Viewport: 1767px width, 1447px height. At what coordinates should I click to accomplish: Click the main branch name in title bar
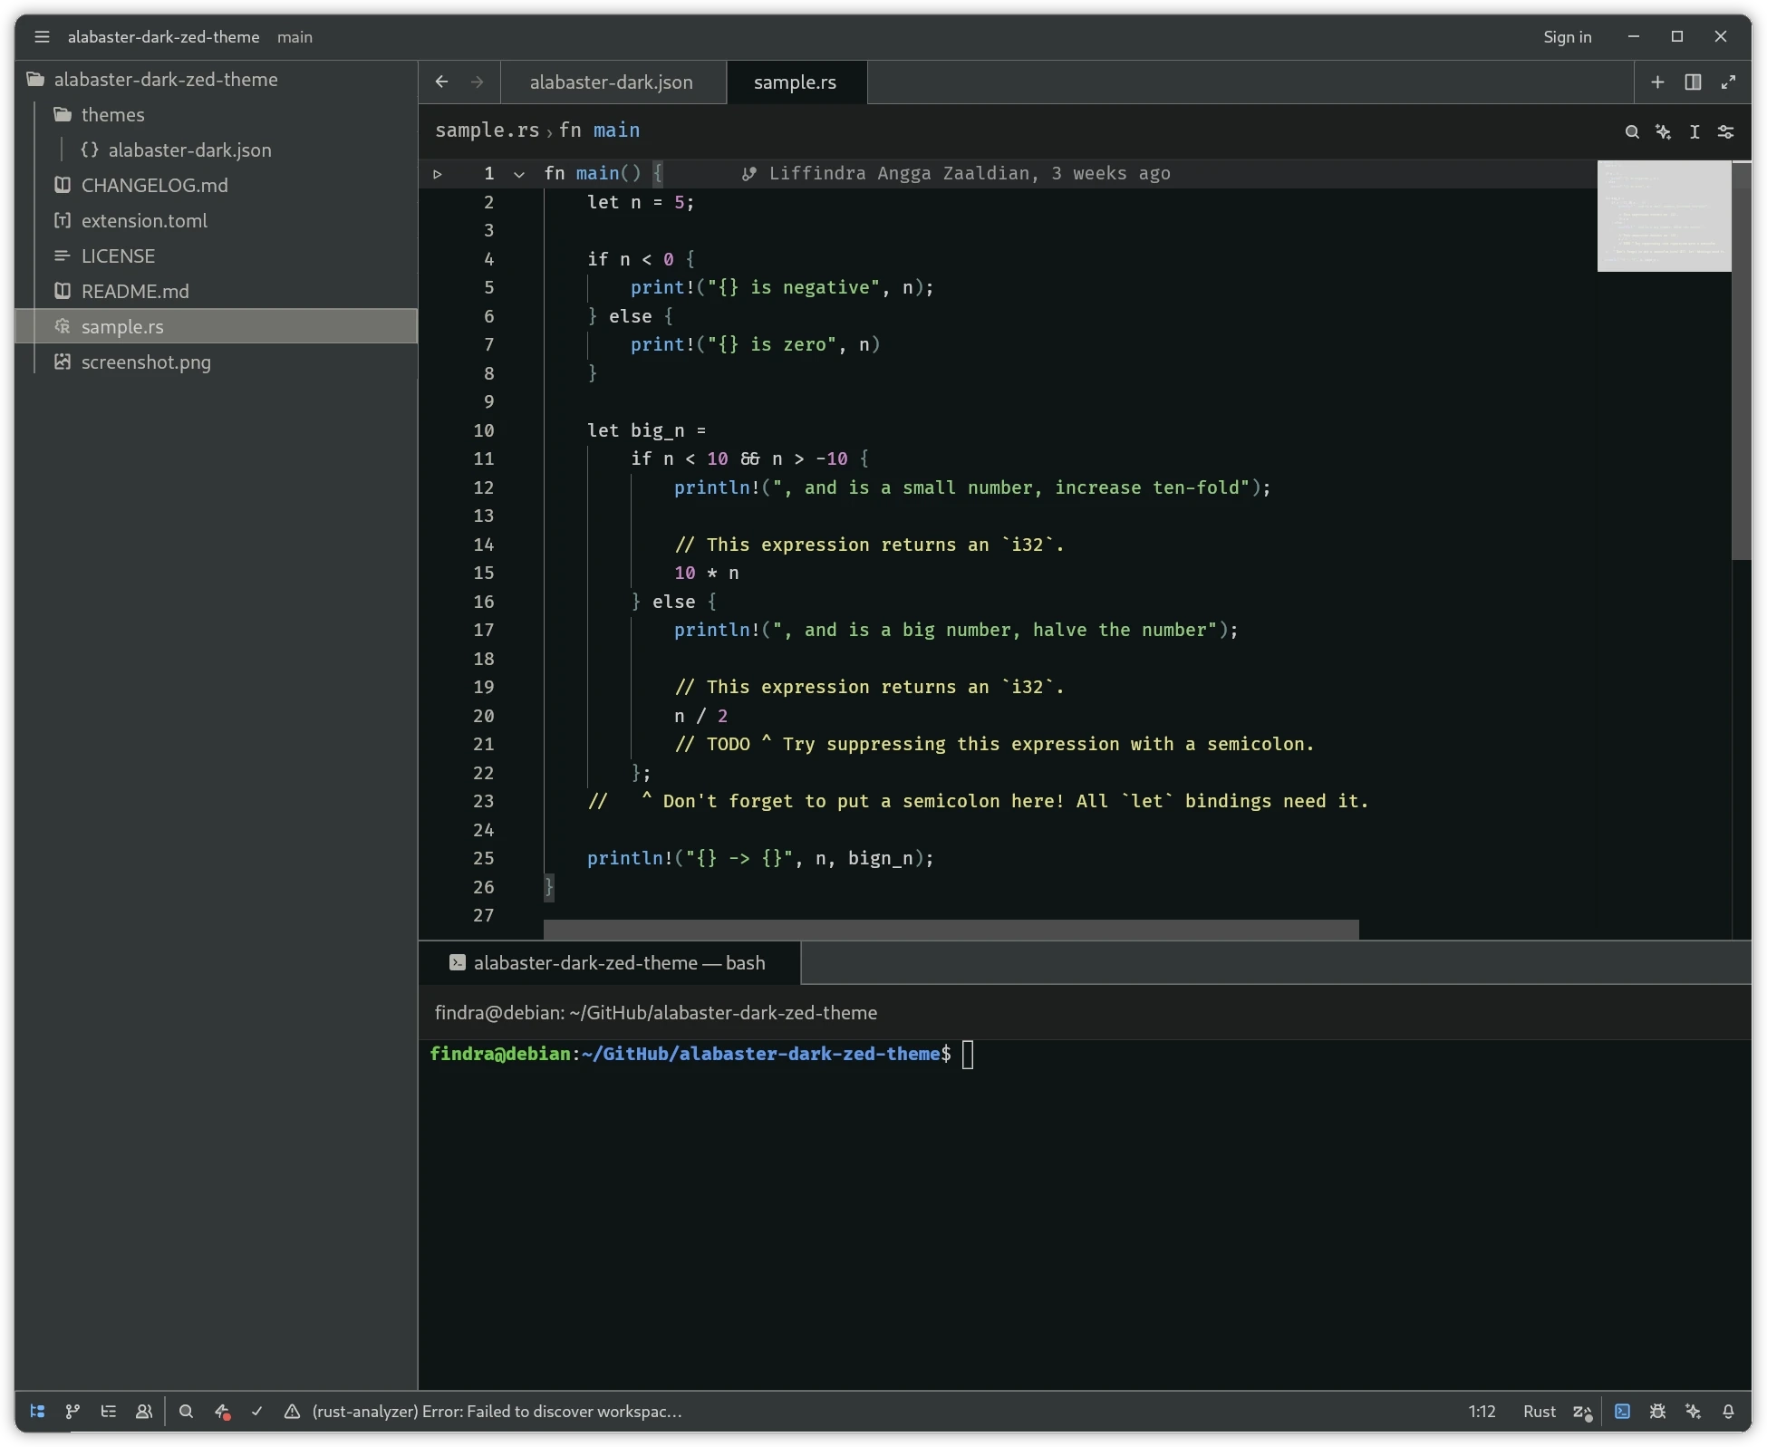[x=294, y=36]
